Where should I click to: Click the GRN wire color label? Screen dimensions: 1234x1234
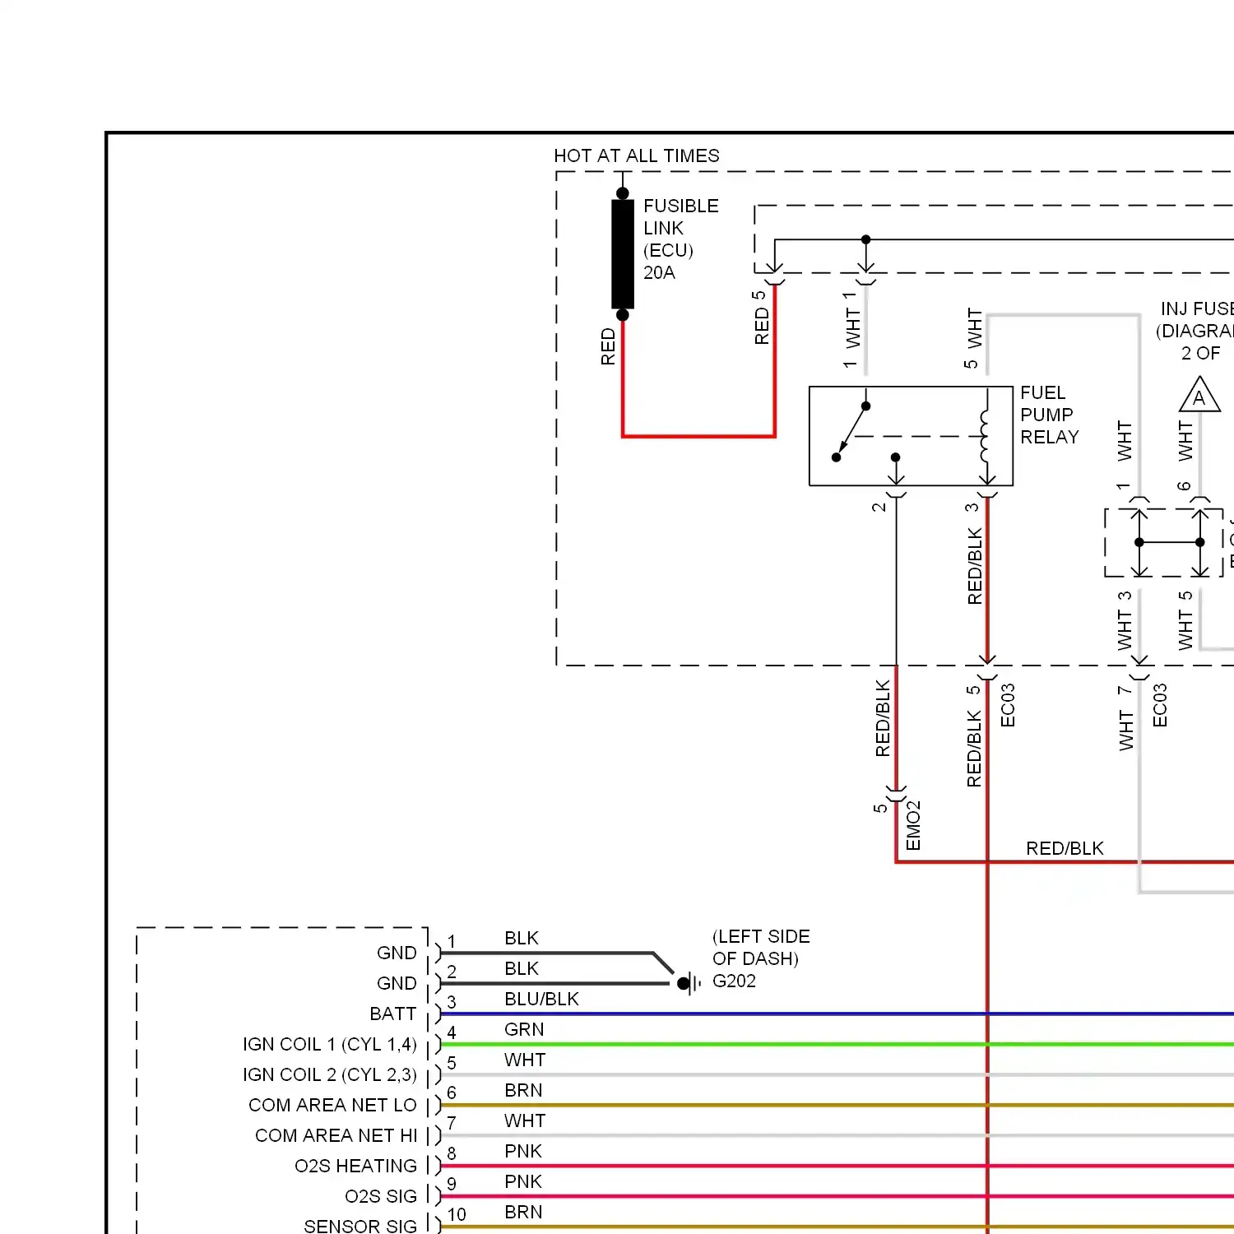(x=524, y=1029)
